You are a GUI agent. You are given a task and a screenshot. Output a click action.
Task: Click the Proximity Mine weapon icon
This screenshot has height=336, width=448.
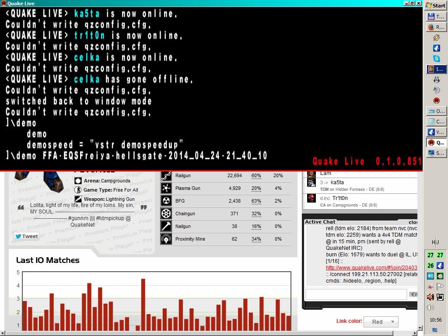click(x=166, y=239)
